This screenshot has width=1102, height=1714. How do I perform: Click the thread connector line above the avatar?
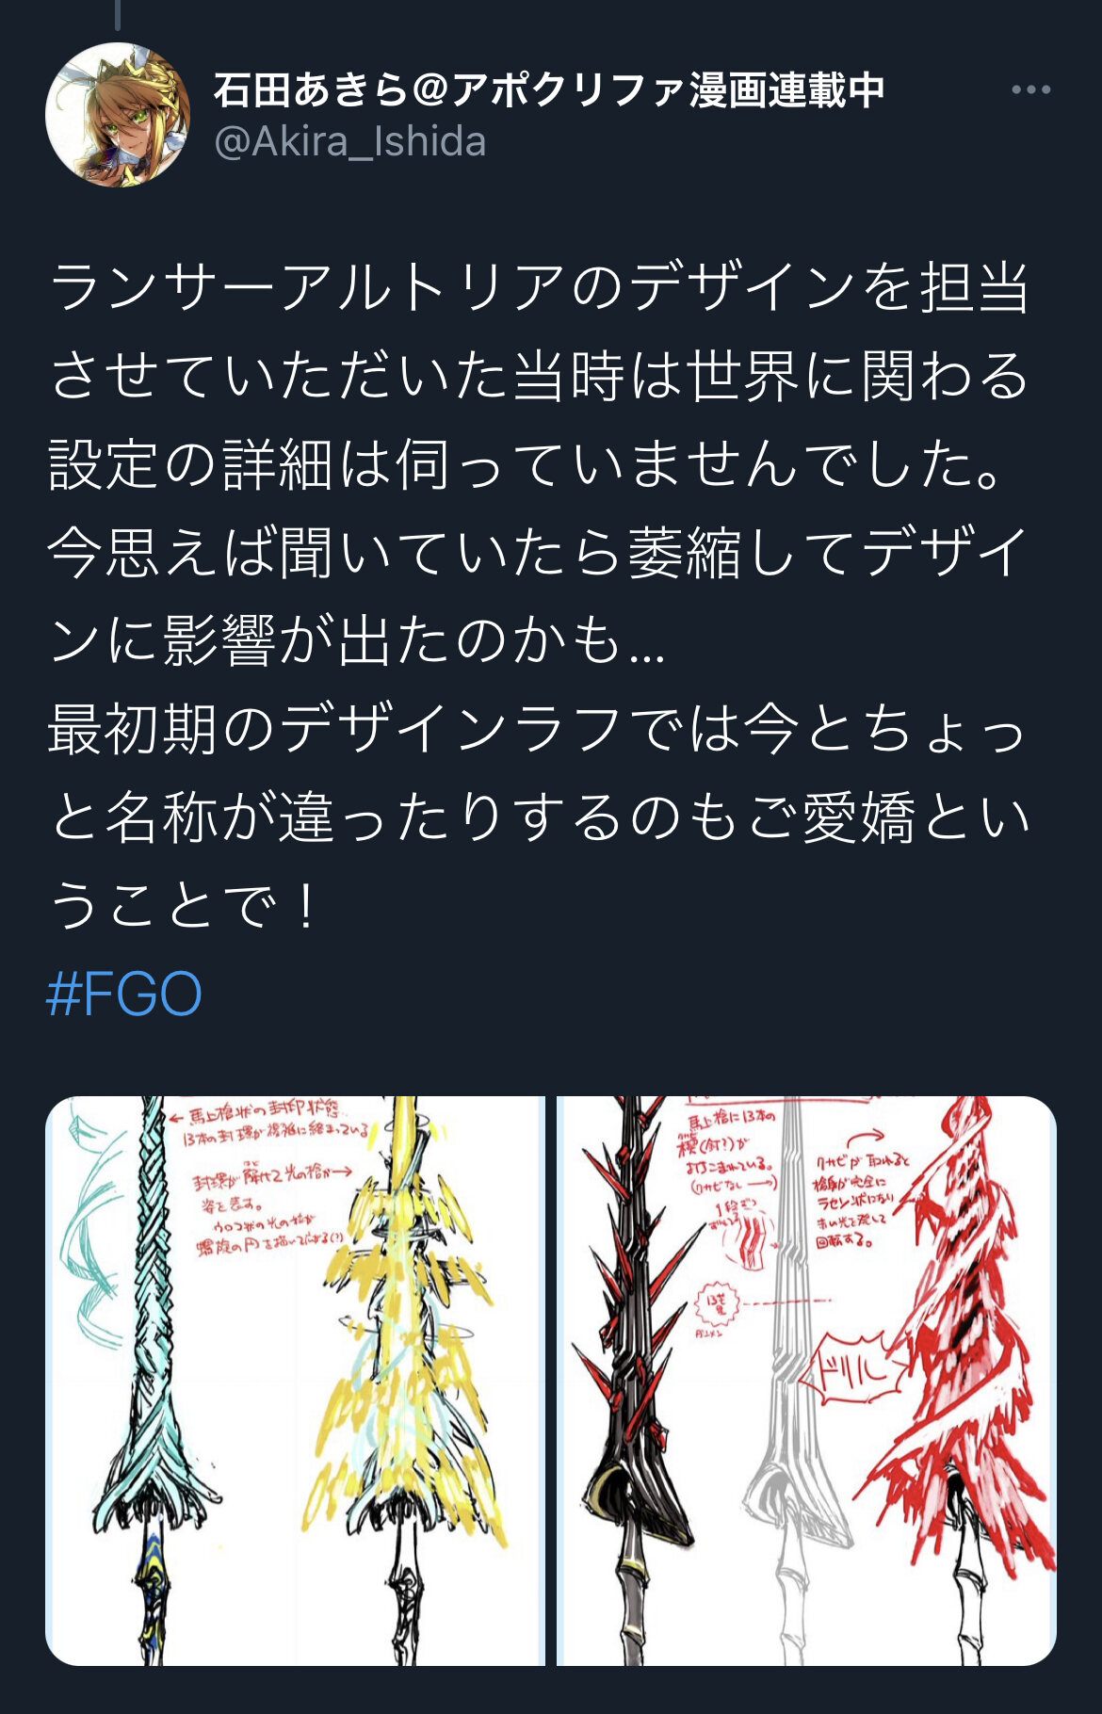click(118, 14)
